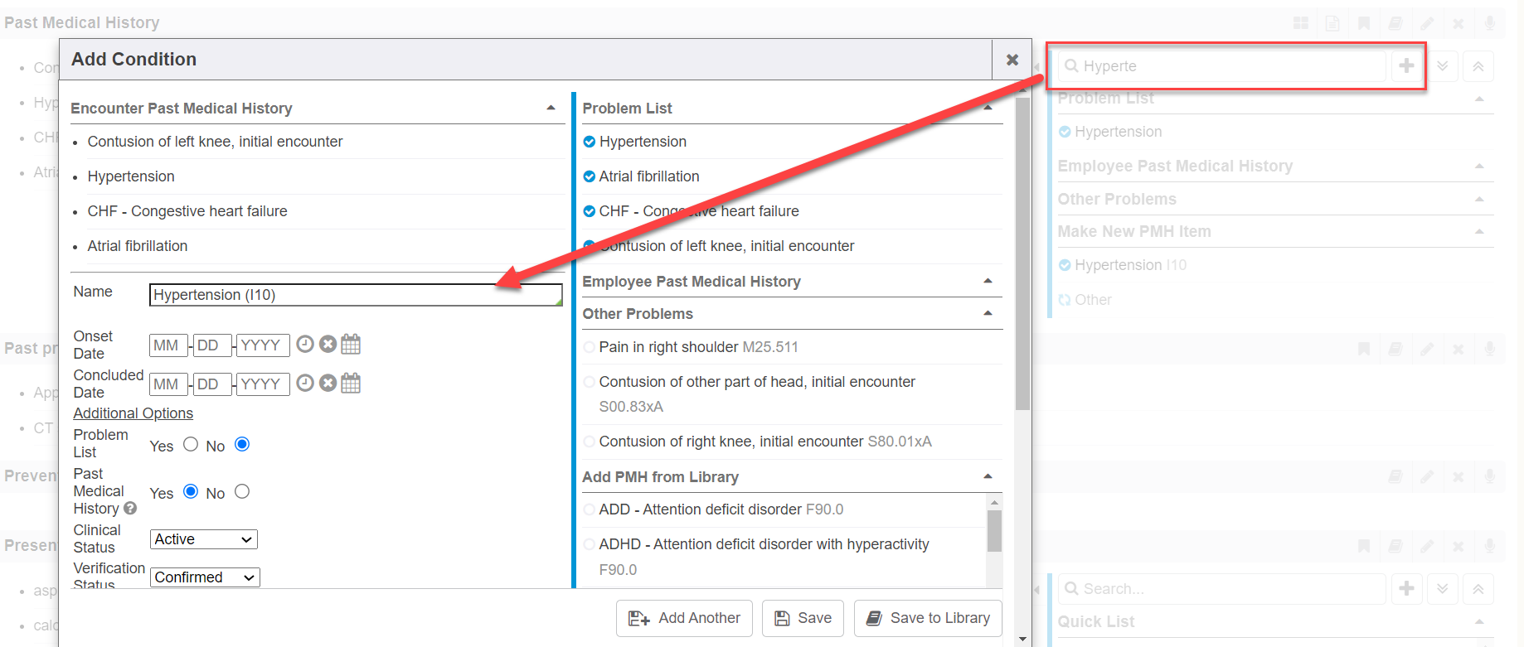Click the condition Name input field
1524x647 pixels.
(355, 295)
